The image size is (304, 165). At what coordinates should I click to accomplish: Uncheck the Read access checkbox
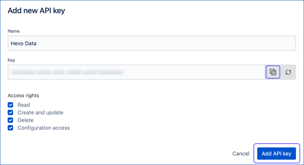point(10,105)
